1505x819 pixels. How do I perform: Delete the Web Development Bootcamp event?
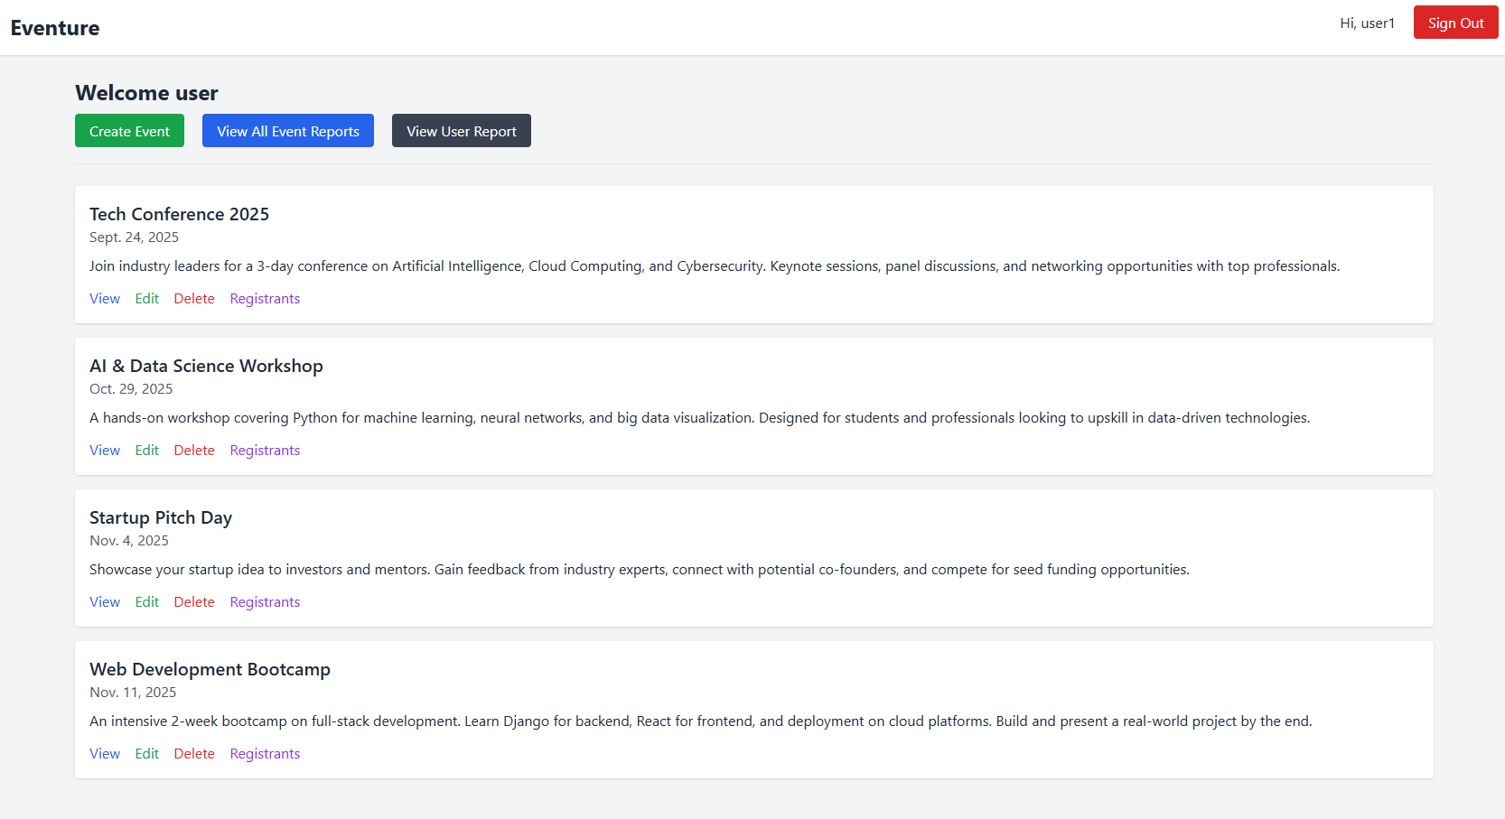[194, 754]
